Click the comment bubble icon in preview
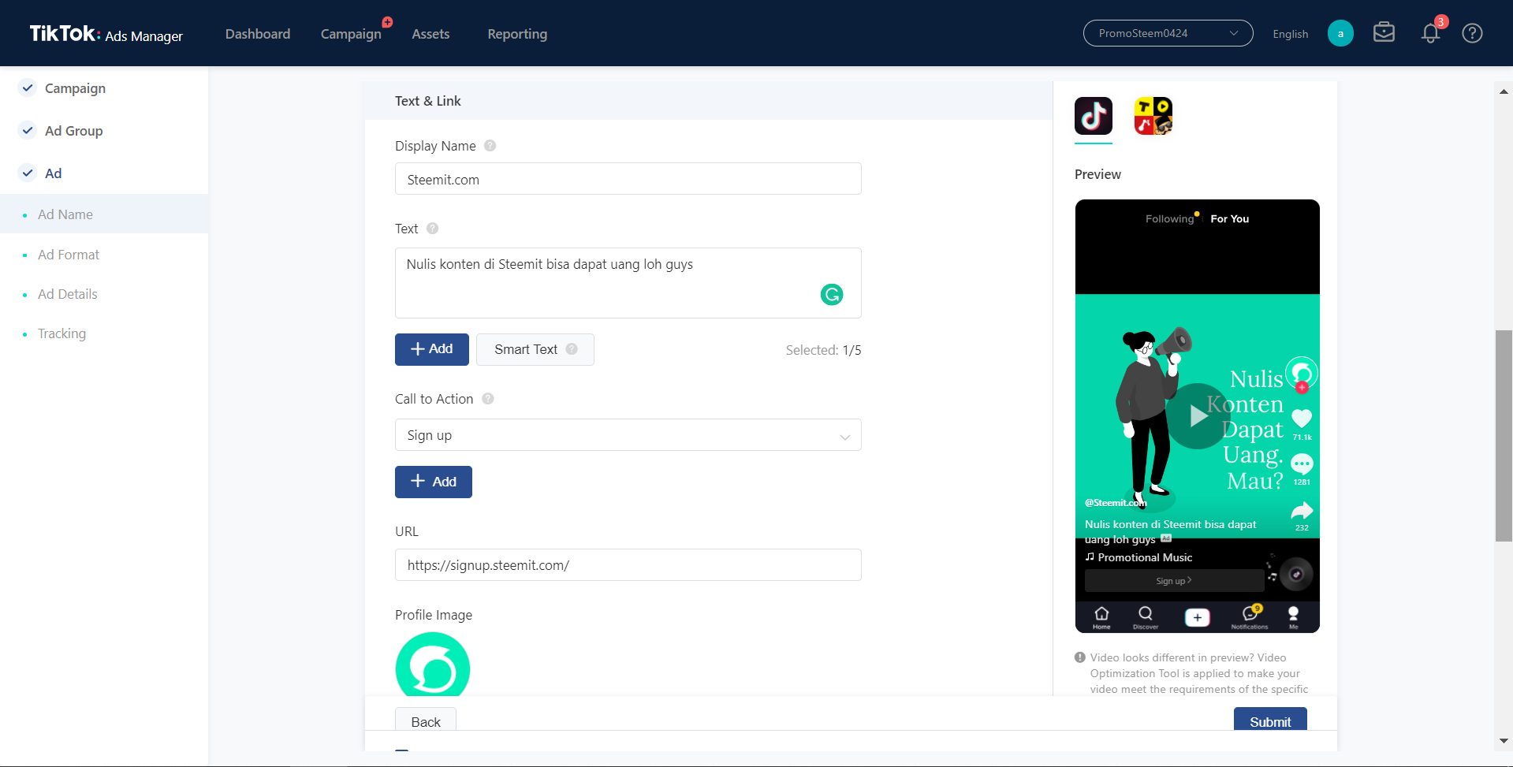This screenshot has height=767, width=1513. [x=1302, y=464]
